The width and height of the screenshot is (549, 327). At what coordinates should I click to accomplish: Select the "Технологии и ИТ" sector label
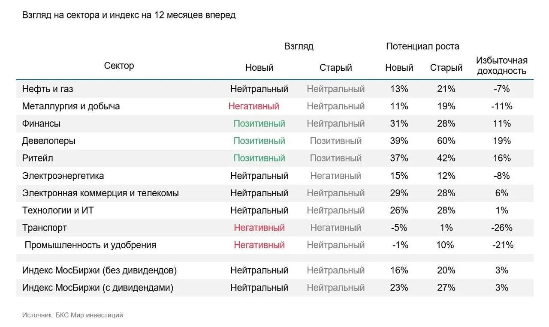[58, 210]
